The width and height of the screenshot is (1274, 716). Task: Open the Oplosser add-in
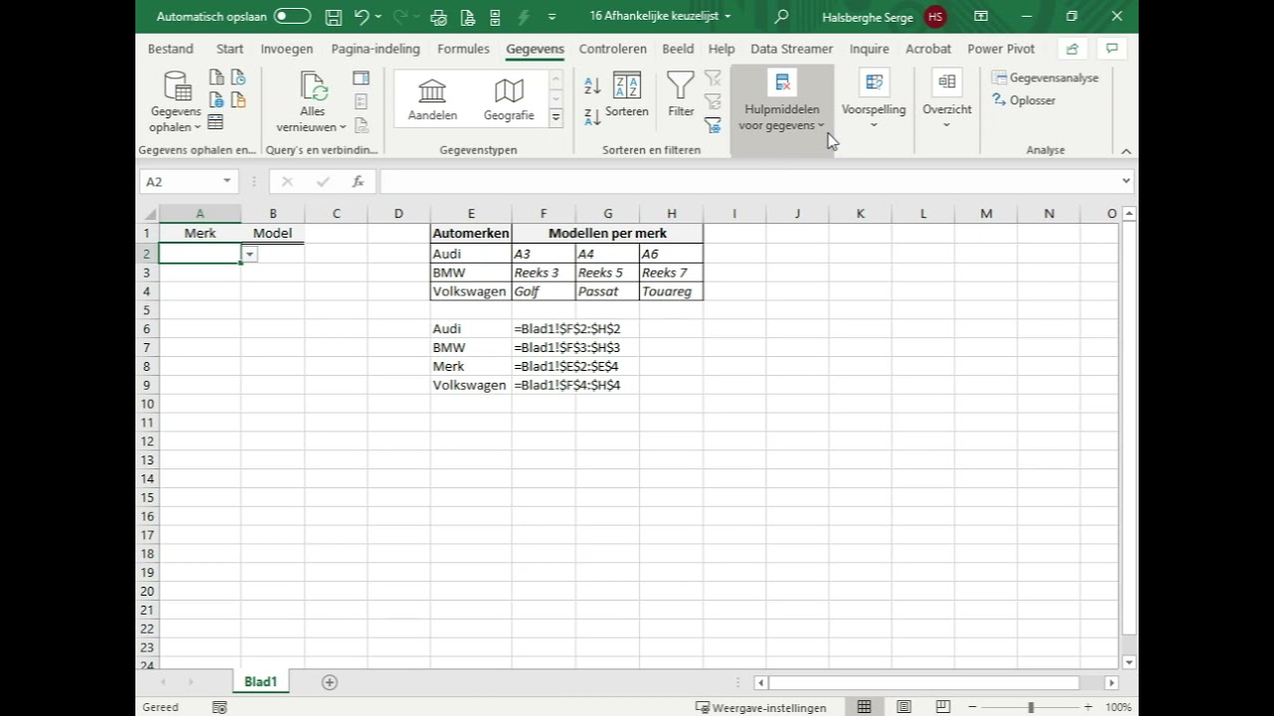(x=1023, y=100)
